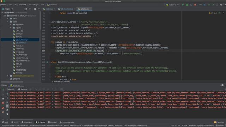Expand the .idea folder
The width and height of the screenshot is (226, 127).
point(8,19)
